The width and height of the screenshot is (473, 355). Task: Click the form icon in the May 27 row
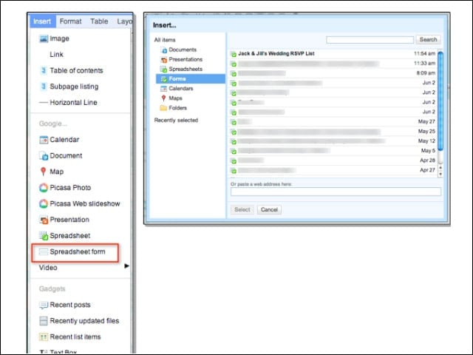coord(234,122)
